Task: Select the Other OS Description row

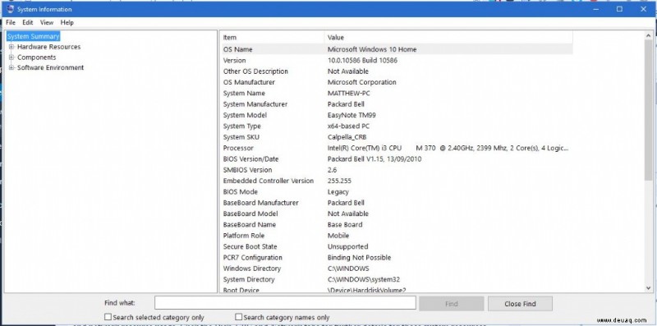Action: tap(397, 71)
